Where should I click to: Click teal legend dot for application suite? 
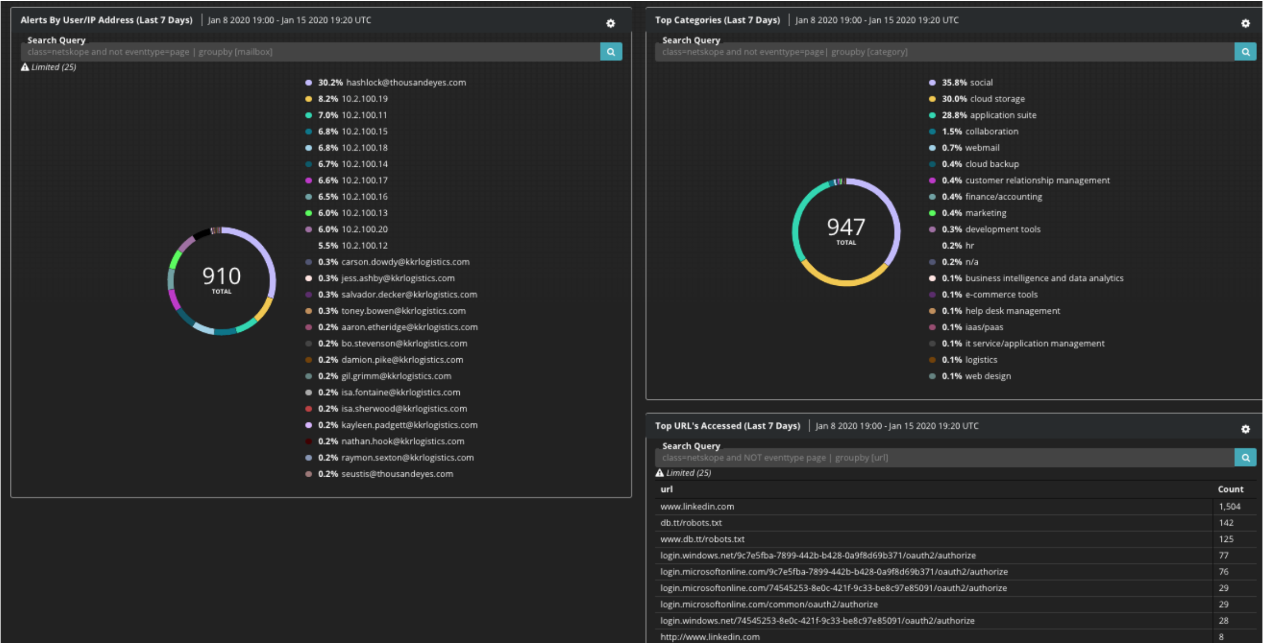(x=932, y=115)
